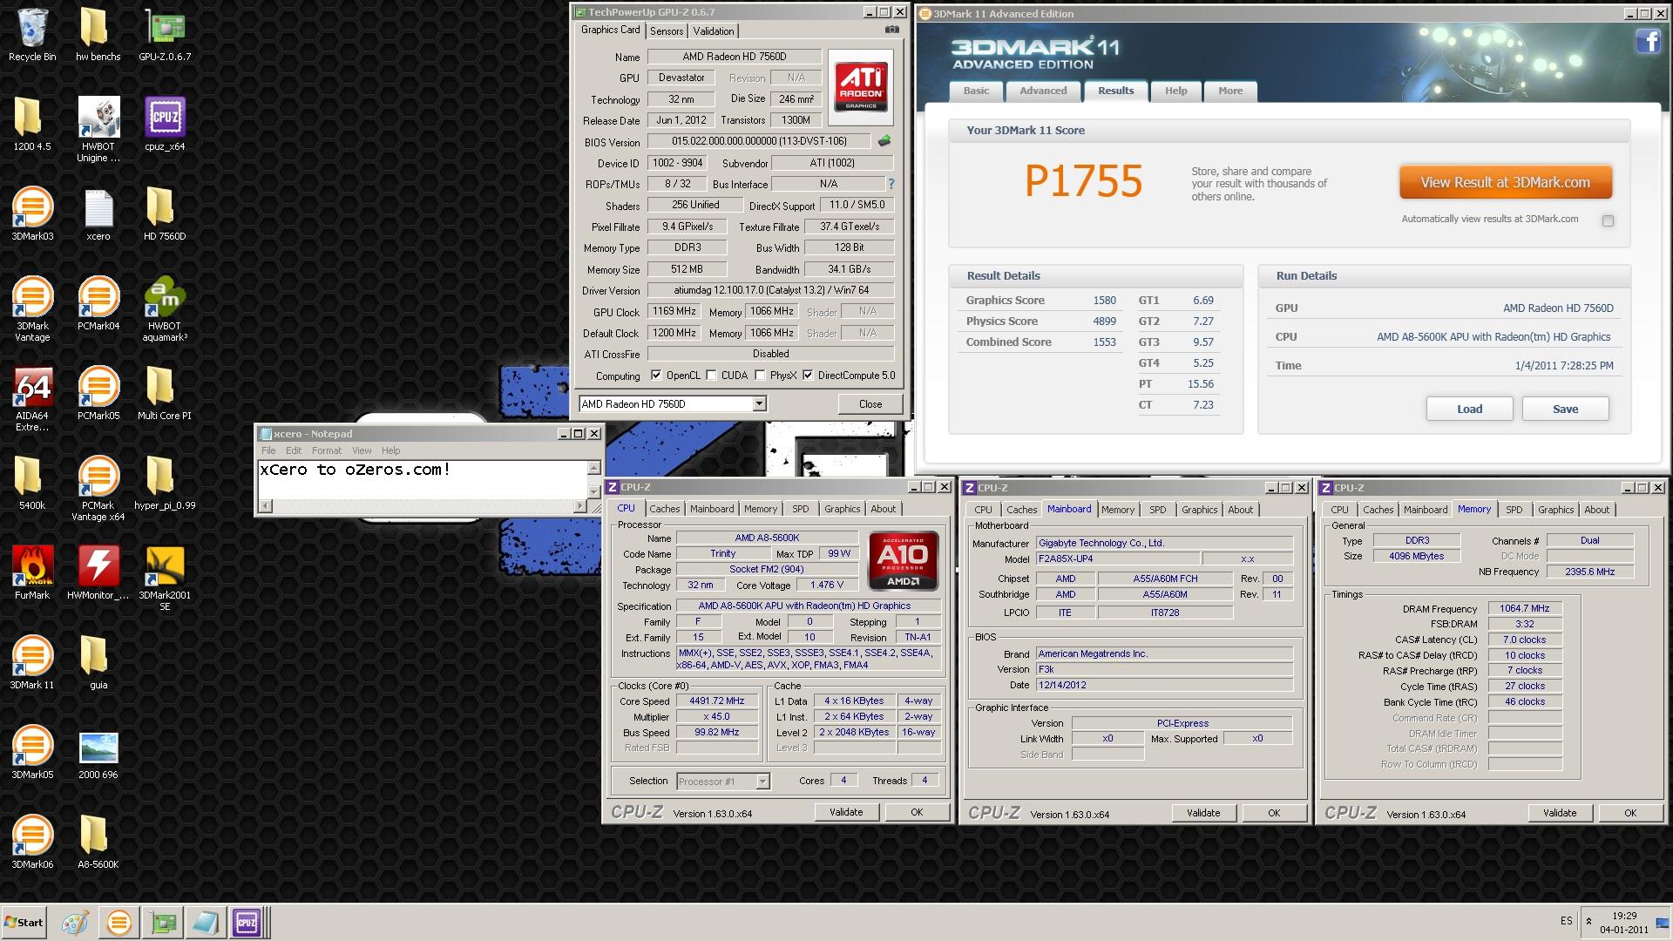1673x941 pixels.
Task: Open the Facebook icon in 3DMark 11
Action: pos(1648,41)
